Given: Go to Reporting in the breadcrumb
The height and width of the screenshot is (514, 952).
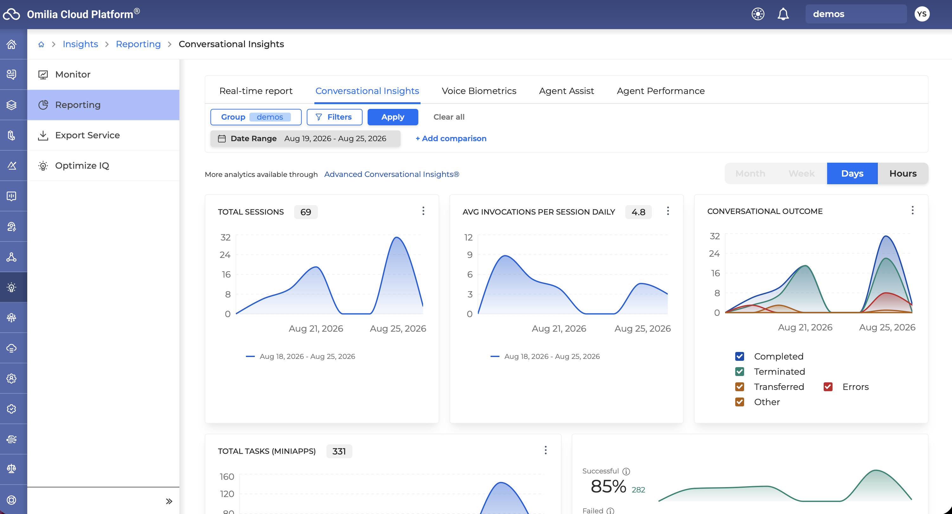Looking at the screenshot, I should pyautogui.click(x=138, y=44).
